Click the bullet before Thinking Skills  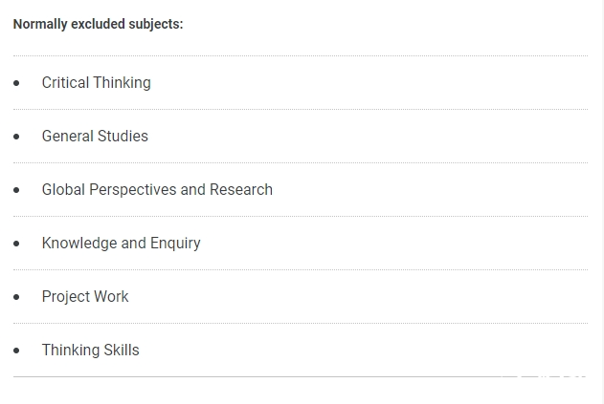click(16, 351)
